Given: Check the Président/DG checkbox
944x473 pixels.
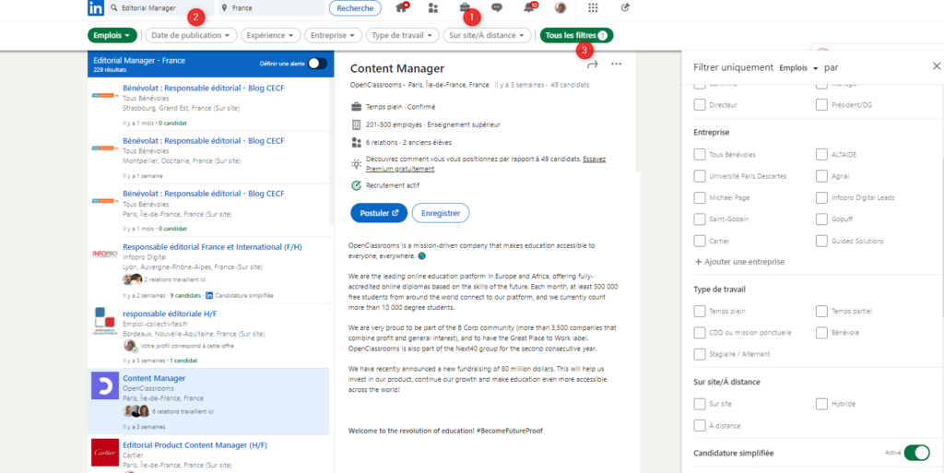Looking at the screenshot, I should tap(821, 105).
